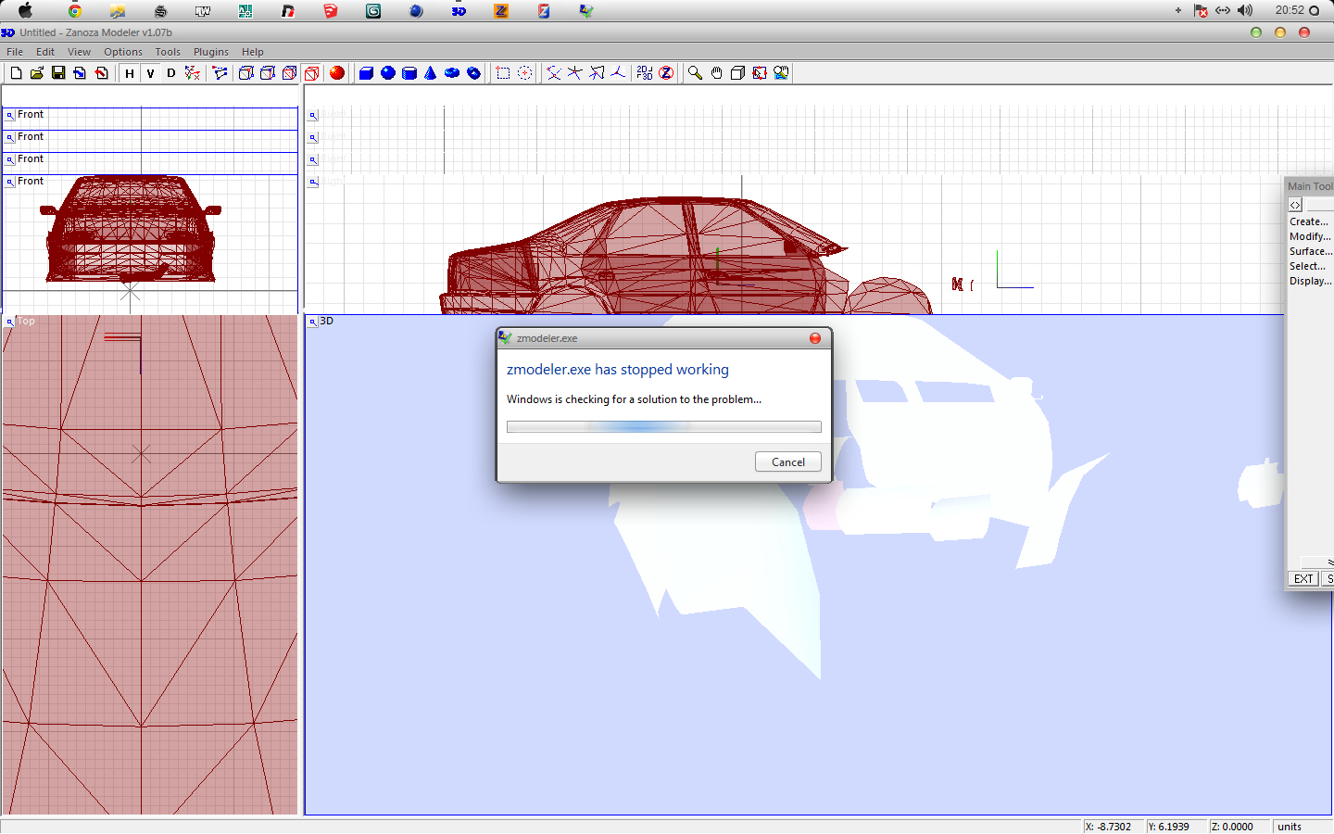Click the volume speaker icon in menu bar
This screenshot has height=834, width=1334.
coord(1245,10)
